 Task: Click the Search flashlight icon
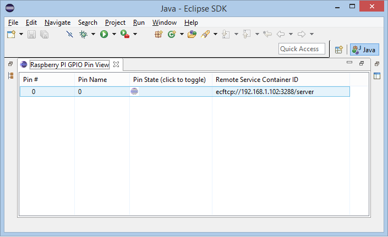click(x=205, y=34)
